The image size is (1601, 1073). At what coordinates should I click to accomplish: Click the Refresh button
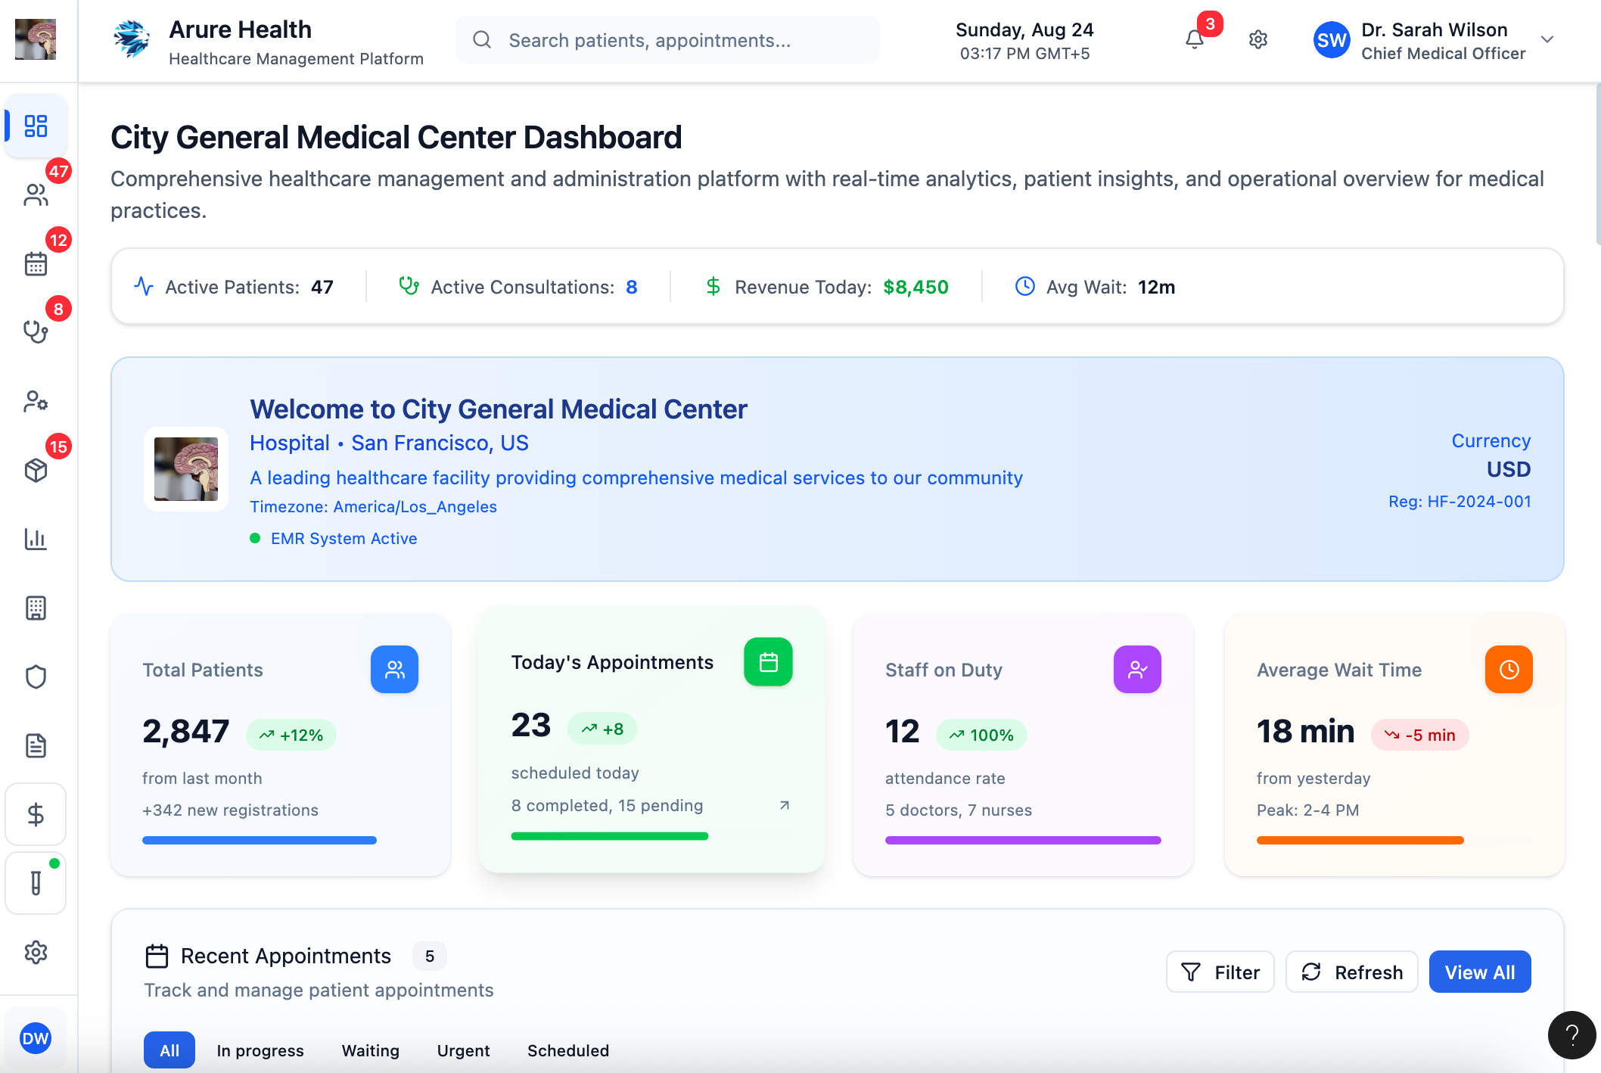tap(1352, 972)
